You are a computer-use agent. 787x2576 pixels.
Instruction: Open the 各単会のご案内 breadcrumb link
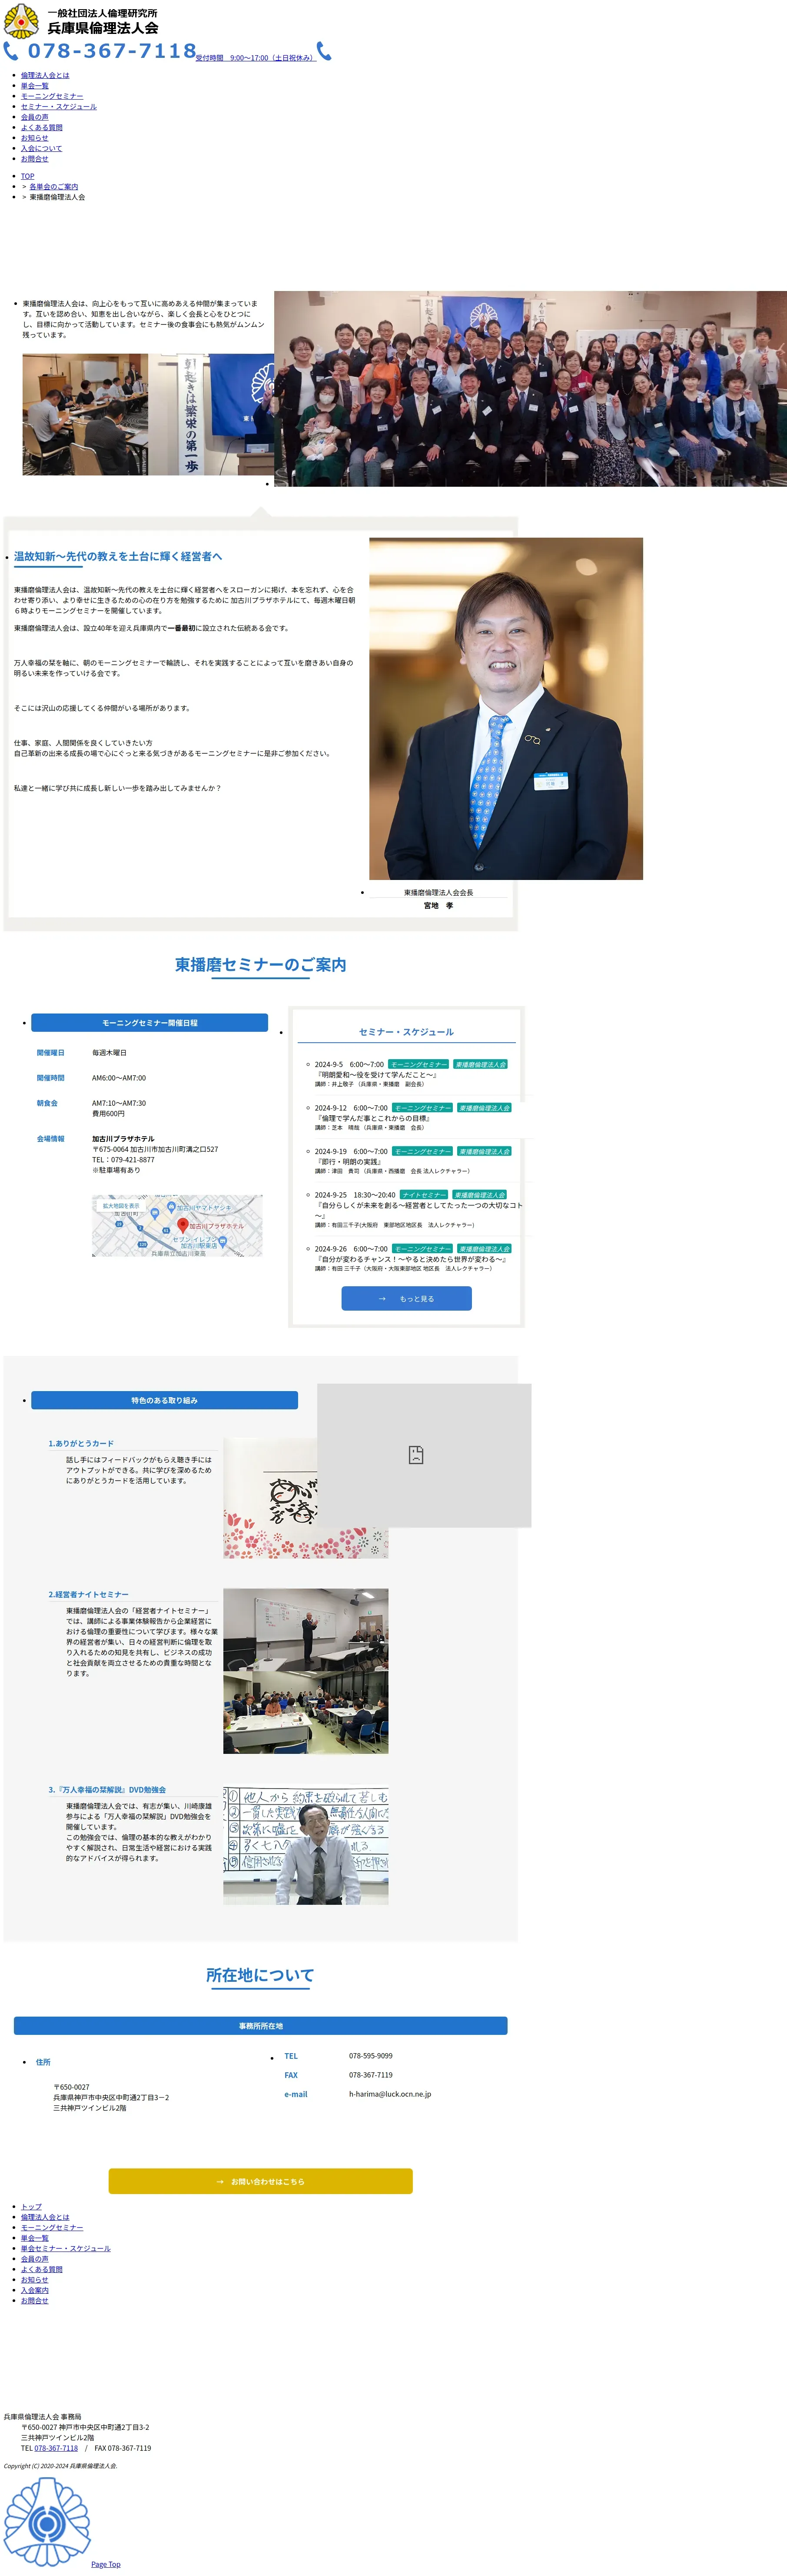point(54,187)
